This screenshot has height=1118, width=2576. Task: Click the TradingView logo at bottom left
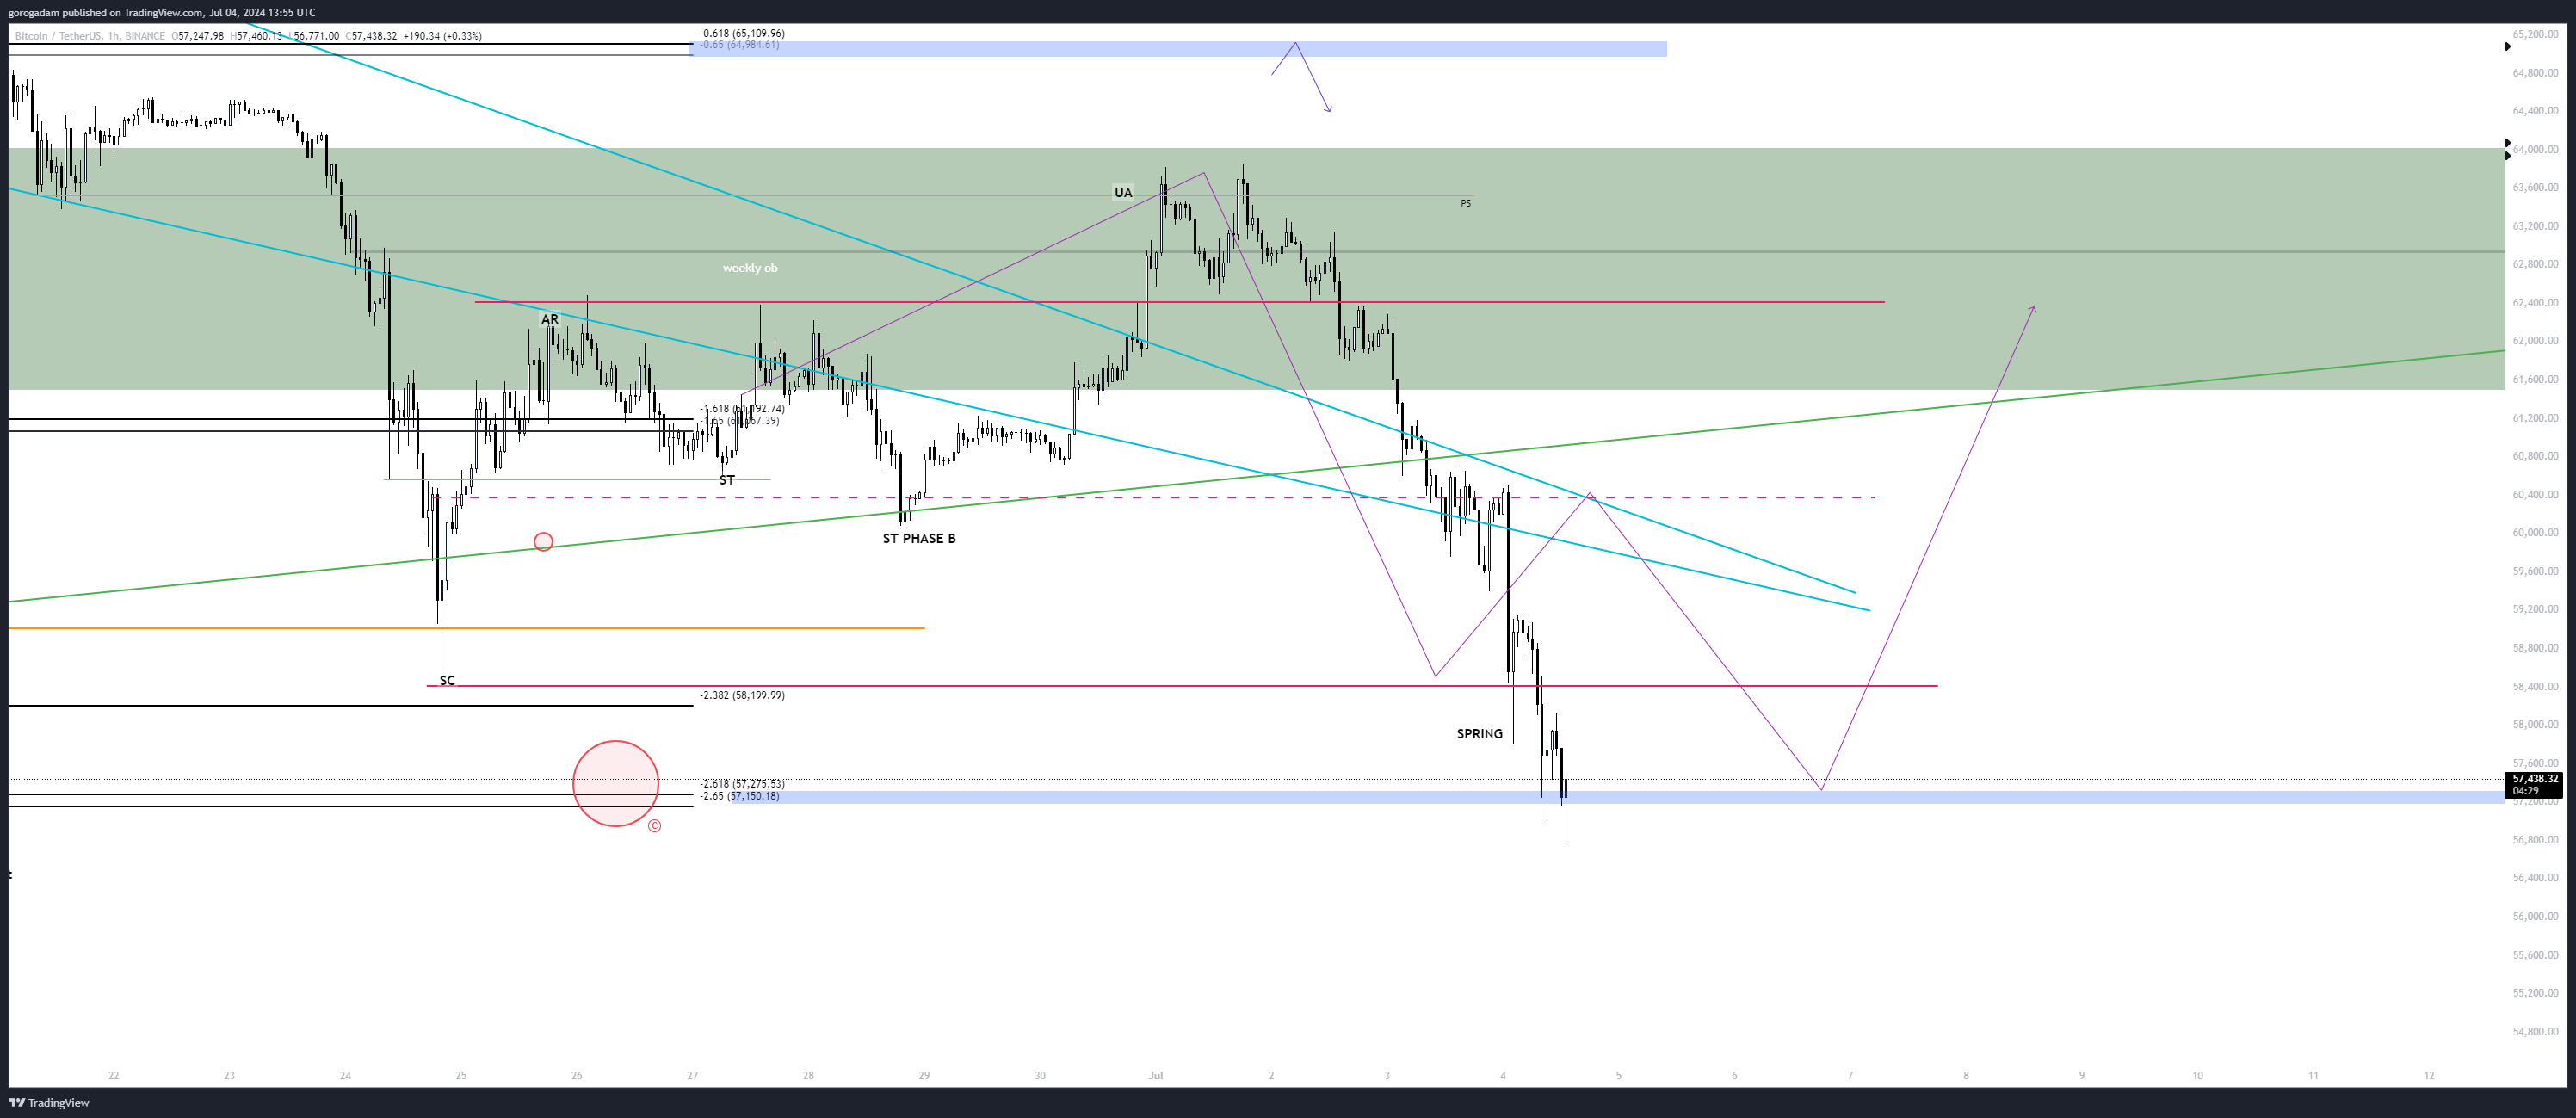(x=49, y=1103)
